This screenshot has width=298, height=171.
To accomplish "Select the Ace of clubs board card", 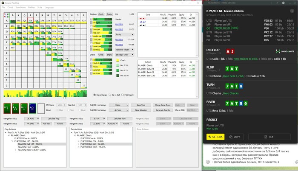I will pos(16,108).
